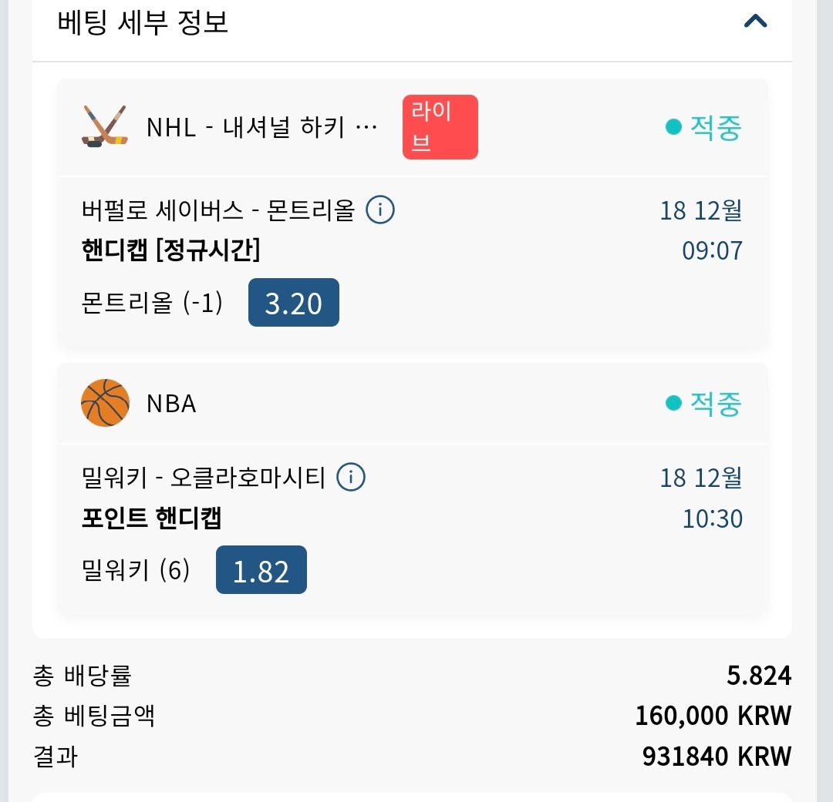Click the 1.82 odds box
833x802 pixels.
(x=261, y=570)
